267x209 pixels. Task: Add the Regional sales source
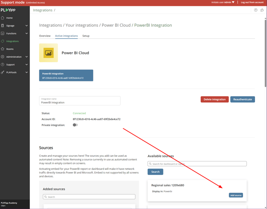coord(236,195)
